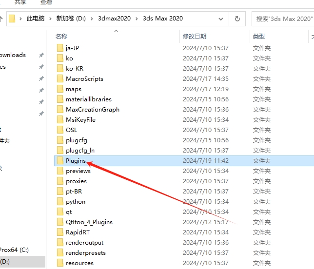314x269 pixels.
Task: Select the ko folder icon
Action: coord(60,58)
